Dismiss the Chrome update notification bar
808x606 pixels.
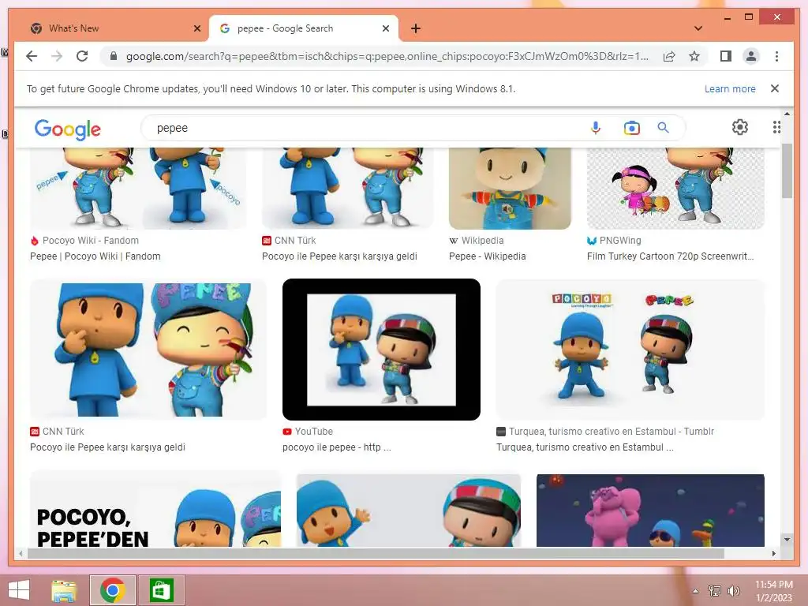click(775, 88)
